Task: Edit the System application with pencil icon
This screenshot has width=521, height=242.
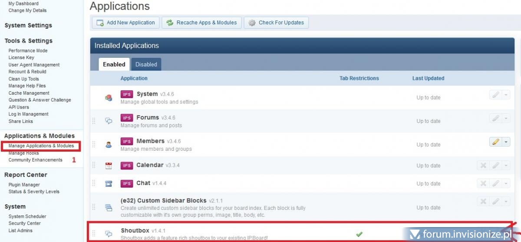Action: coord(495,95)
